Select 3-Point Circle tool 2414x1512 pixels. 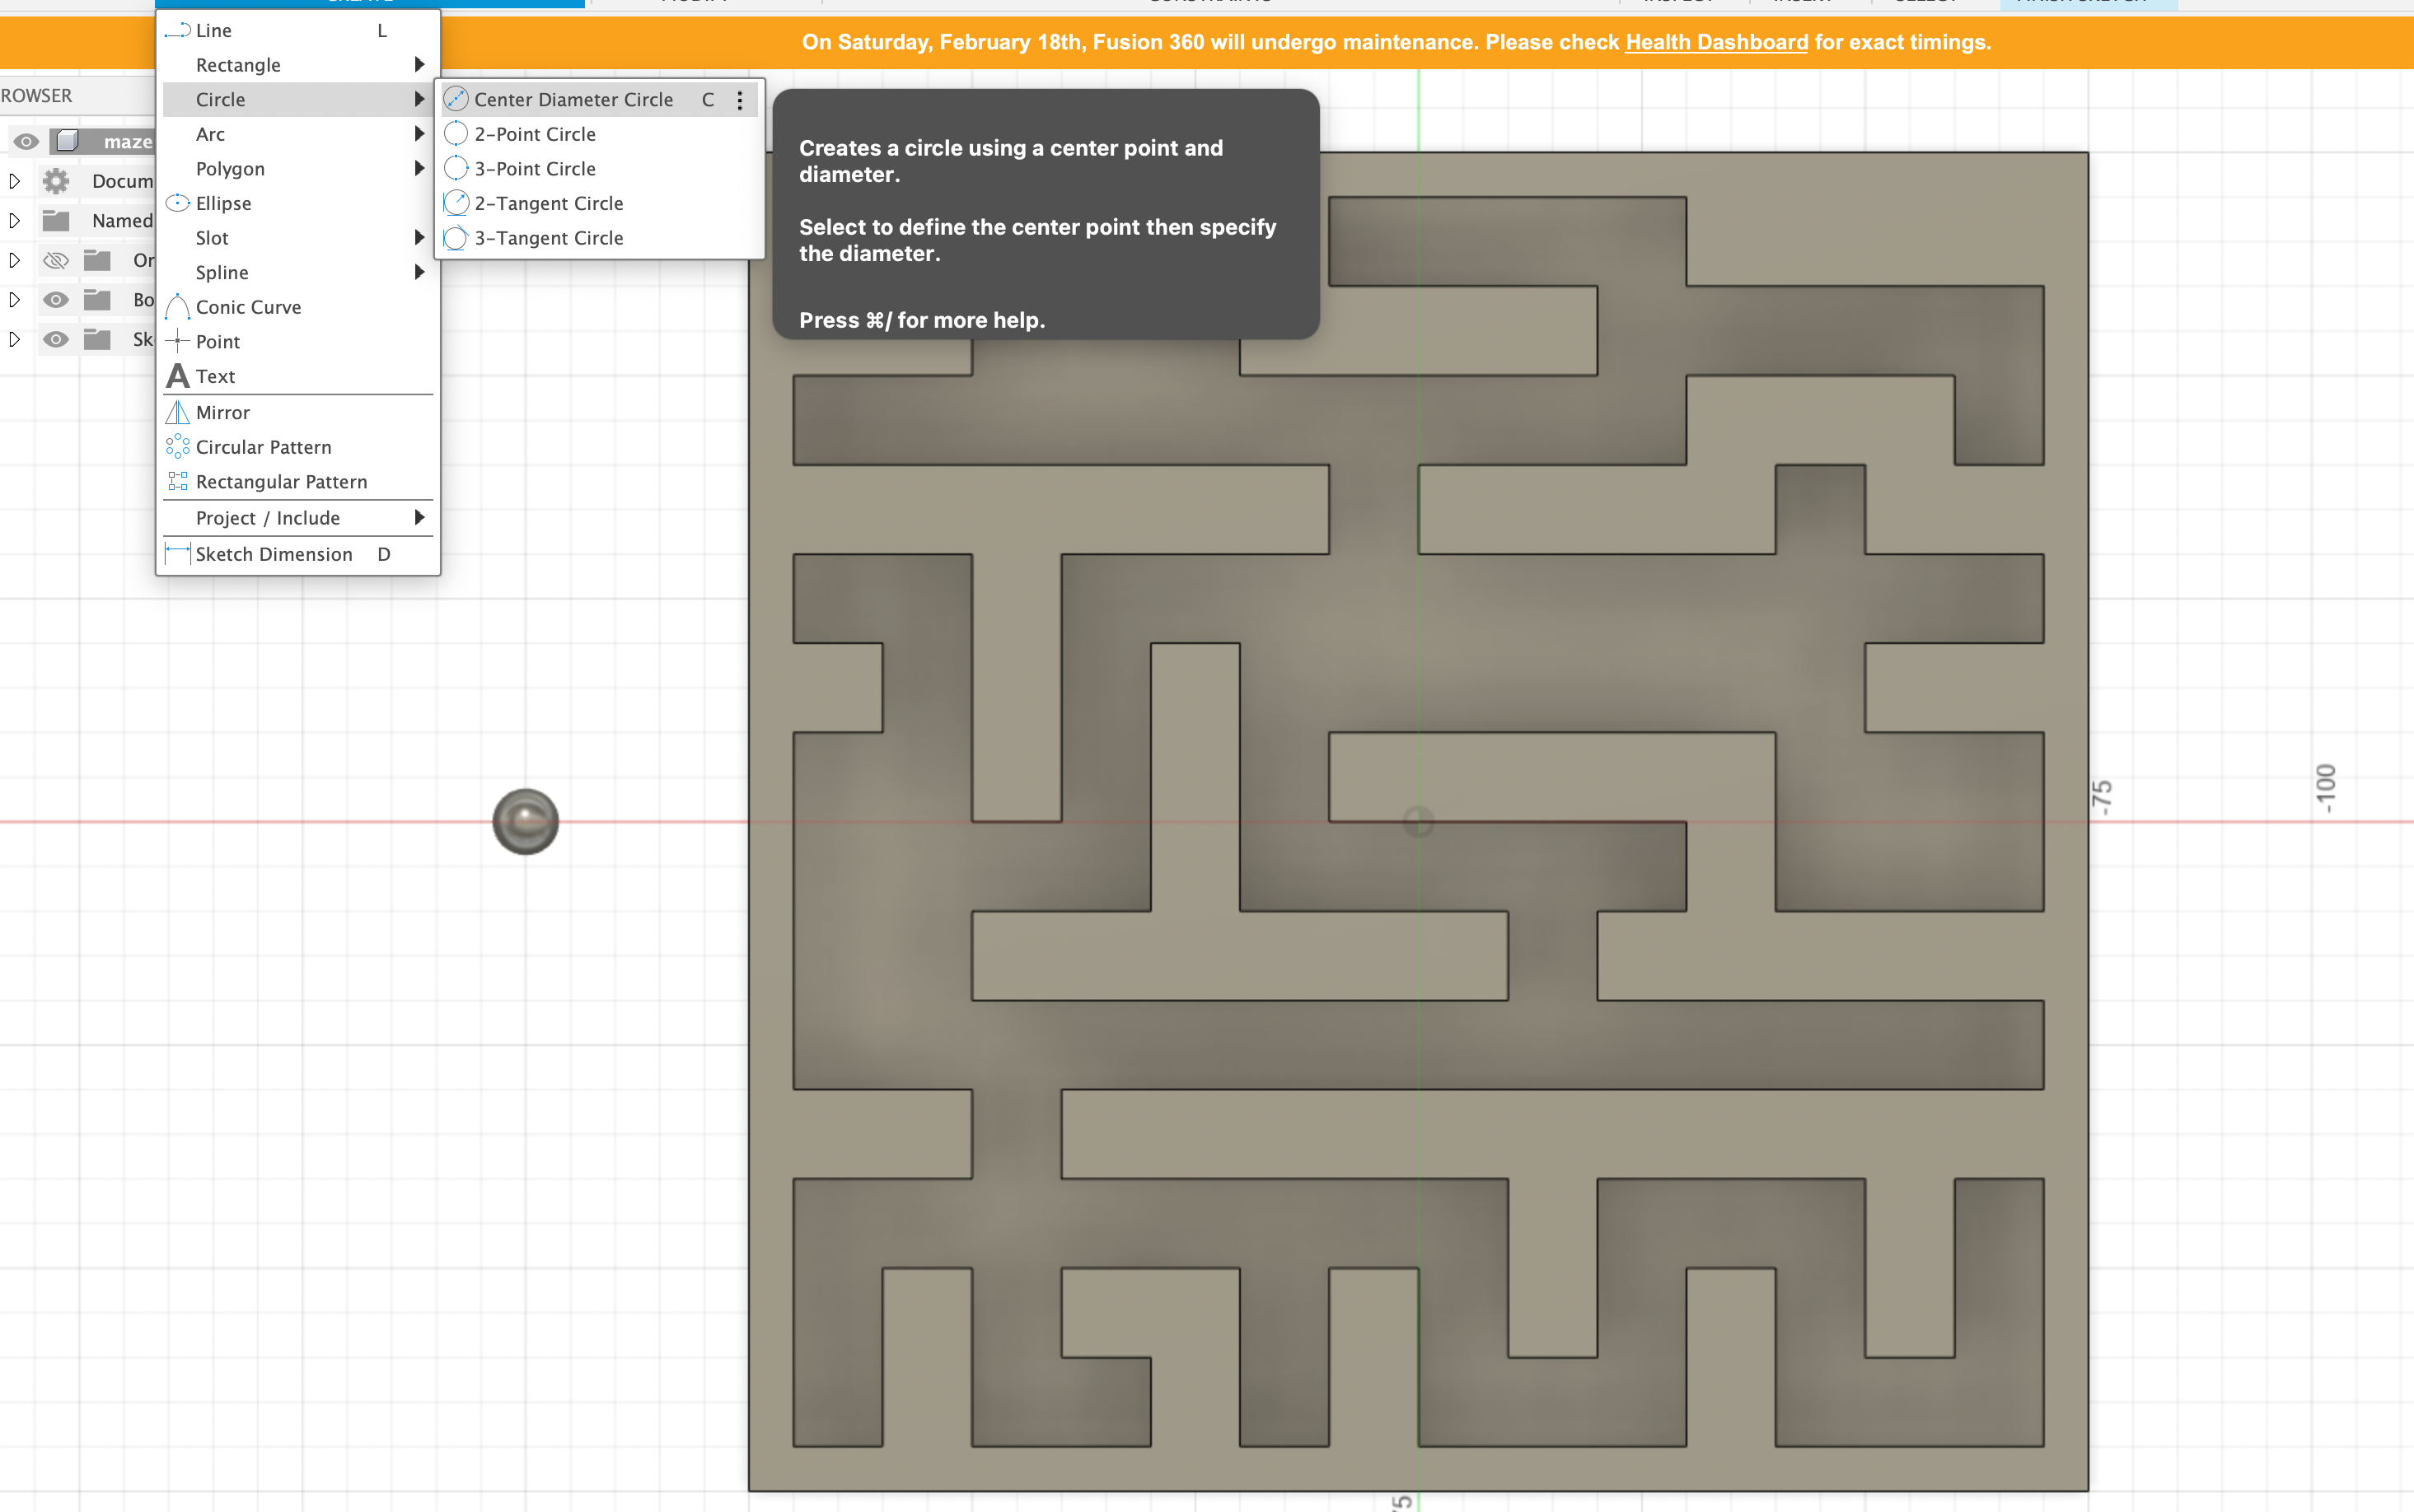pyautogui.click(x=536, y=167)
